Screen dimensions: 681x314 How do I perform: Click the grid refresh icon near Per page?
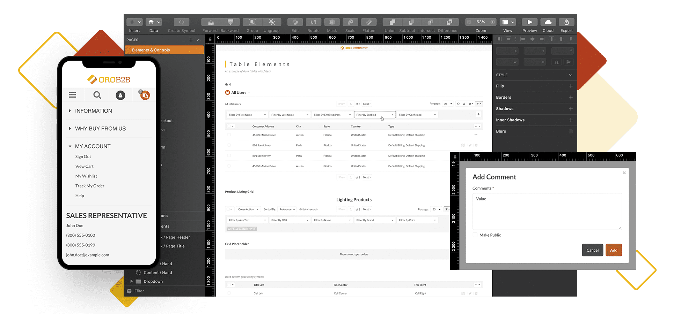tap(464, 104)
